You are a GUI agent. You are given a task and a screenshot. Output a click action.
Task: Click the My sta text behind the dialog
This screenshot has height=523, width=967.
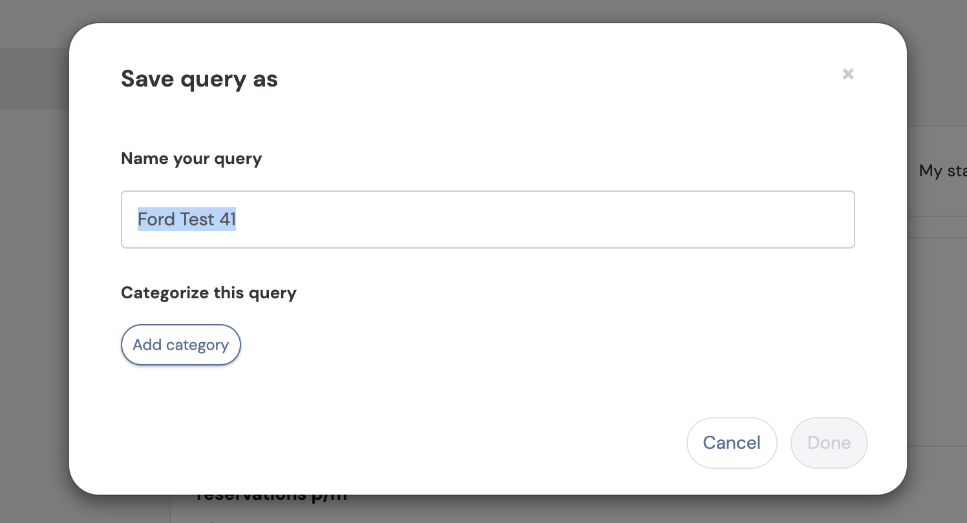tap(942, 171)
